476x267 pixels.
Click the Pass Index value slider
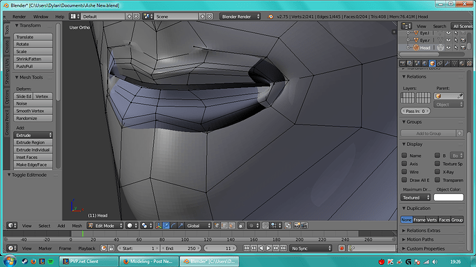415,111
